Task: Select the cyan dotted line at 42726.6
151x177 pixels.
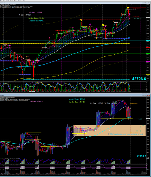Action: pos(77,79)
